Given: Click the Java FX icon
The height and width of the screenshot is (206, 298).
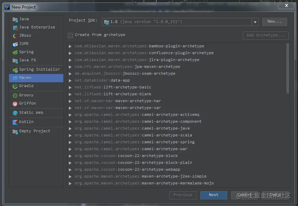Looking at the screenshot, I should coord(15,60).
